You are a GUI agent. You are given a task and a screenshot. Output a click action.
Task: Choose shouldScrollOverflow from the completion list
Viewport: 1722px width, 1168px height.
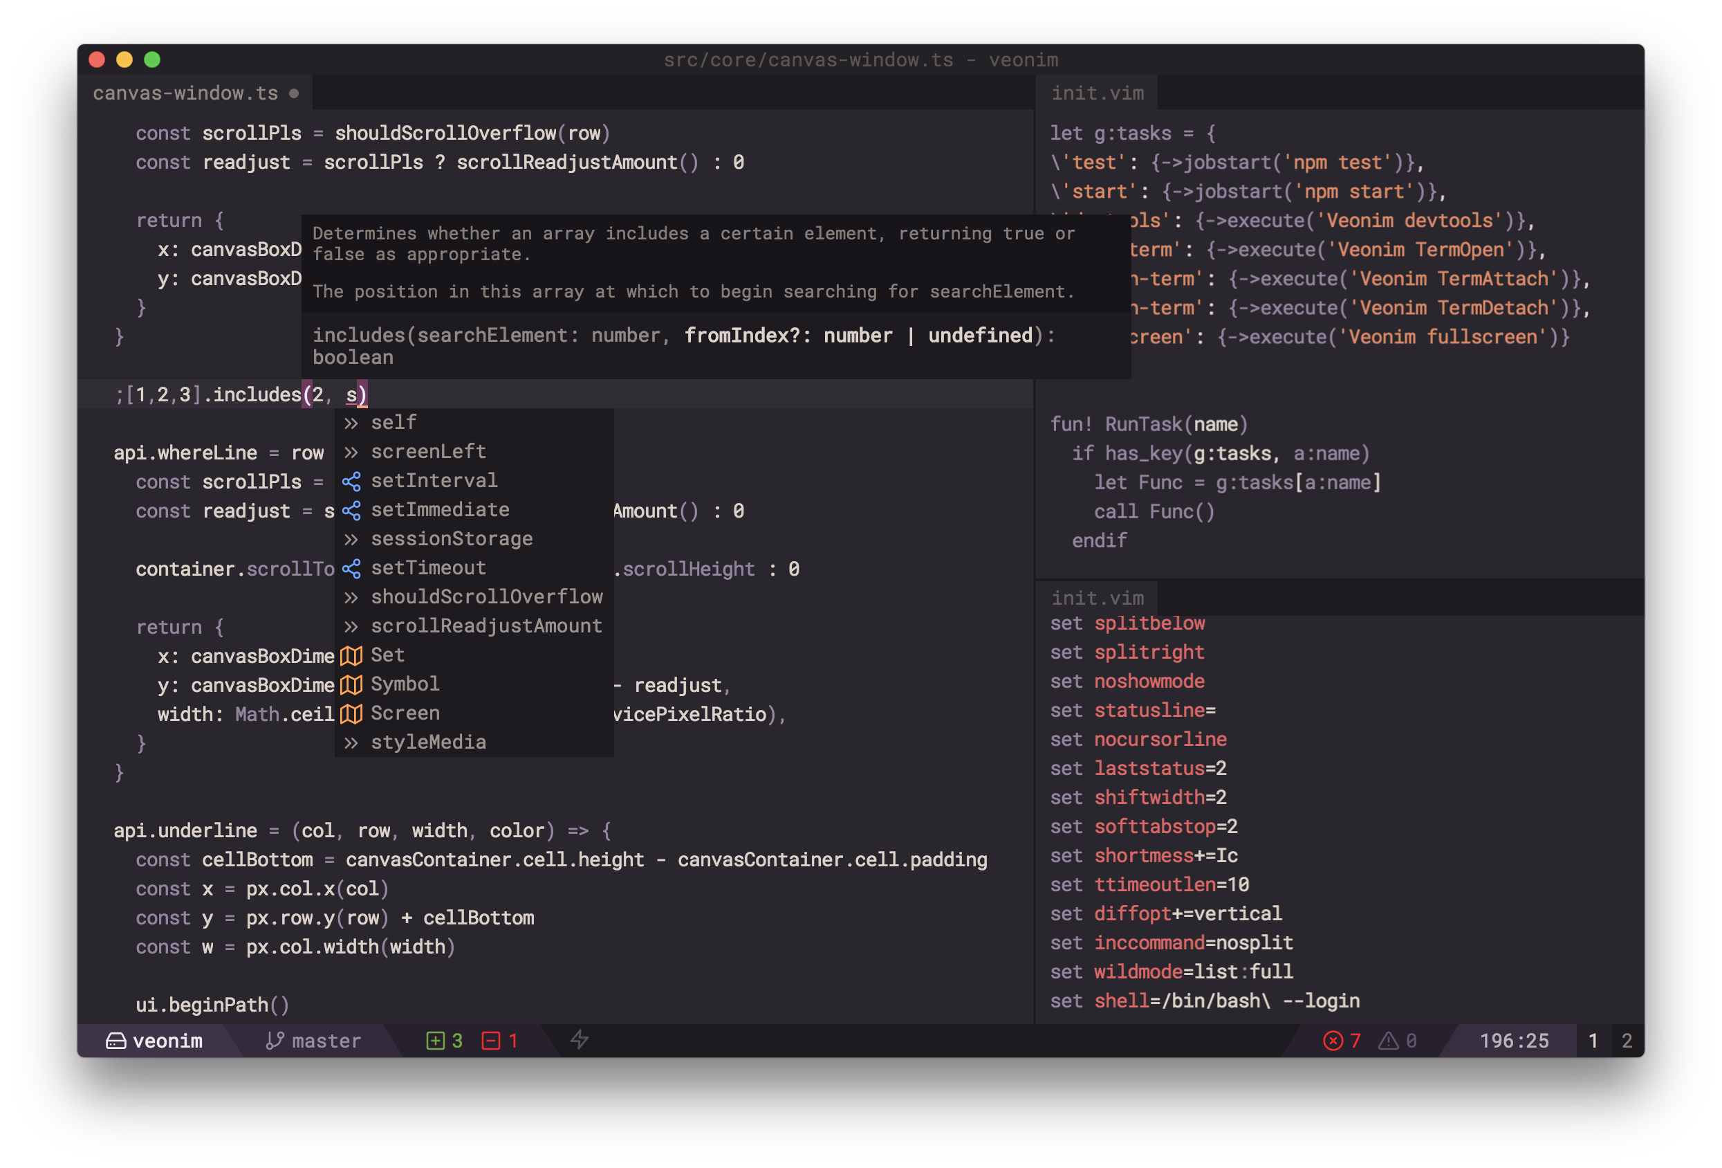click(486, 597)
